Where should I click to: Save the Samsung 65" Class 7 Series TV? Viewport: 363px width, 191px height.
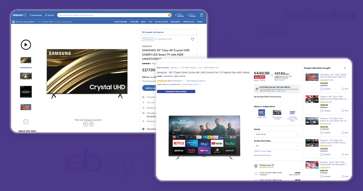coord(345,89)
